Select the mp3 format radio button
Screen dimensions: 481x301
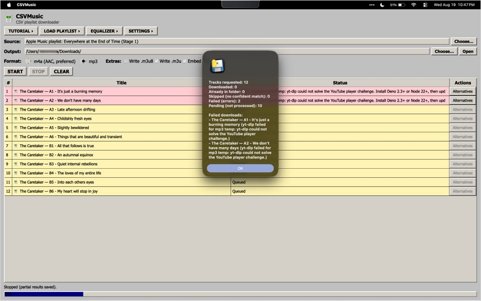84,61
